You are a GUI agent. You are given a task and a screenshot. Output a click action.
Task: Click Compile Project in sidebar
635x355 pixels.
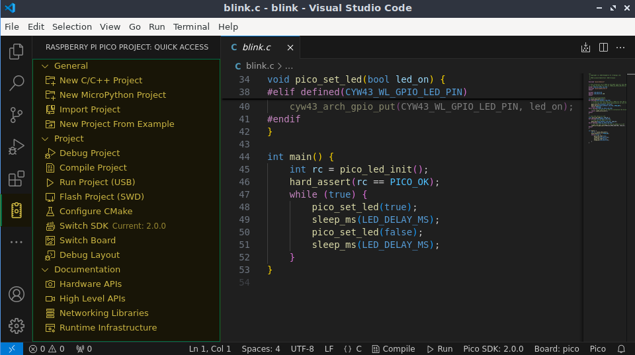pos(126,168)
